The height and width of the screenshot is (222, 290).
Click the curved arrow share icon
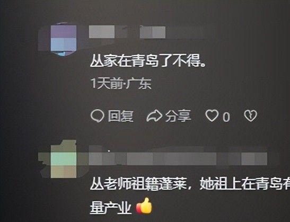tap(154, 116)
